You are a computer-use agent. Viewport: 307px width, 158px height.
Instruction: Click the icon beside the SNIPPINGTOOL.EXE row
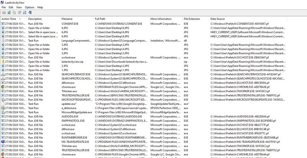[3, 121]
